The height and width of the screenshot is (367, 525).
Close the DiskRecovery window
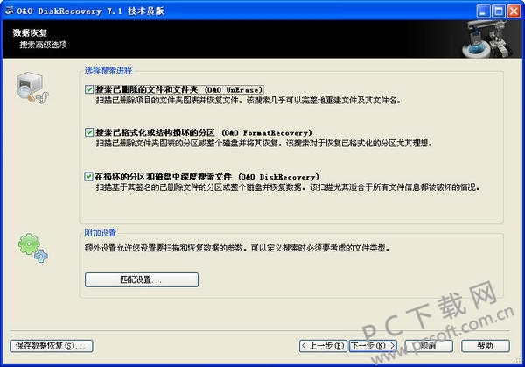click(514, 11)
